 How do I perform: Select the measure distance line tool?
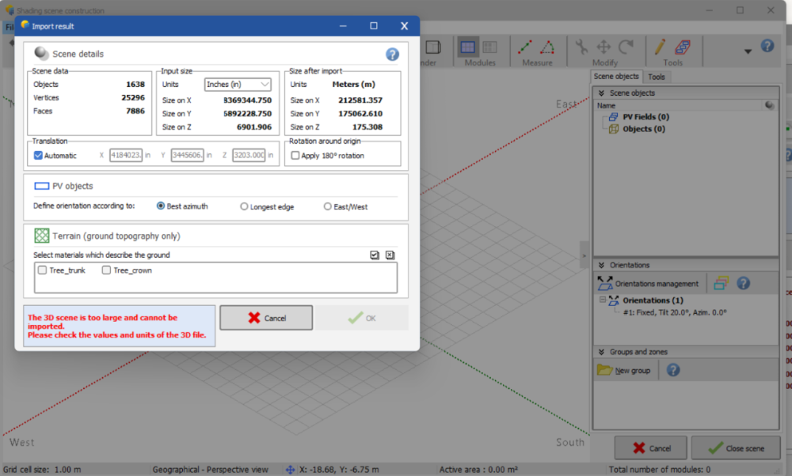[x=525, y=47]
